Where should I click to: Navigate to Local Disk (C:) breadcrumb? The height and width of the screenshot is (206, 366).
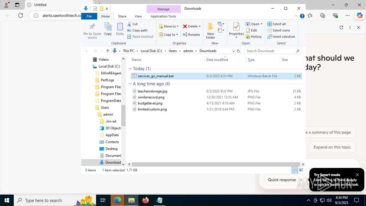click(x=151, y=51)
